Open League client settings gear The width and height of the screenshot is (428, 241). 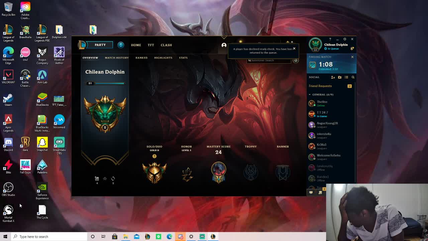(x=345, y=39)
